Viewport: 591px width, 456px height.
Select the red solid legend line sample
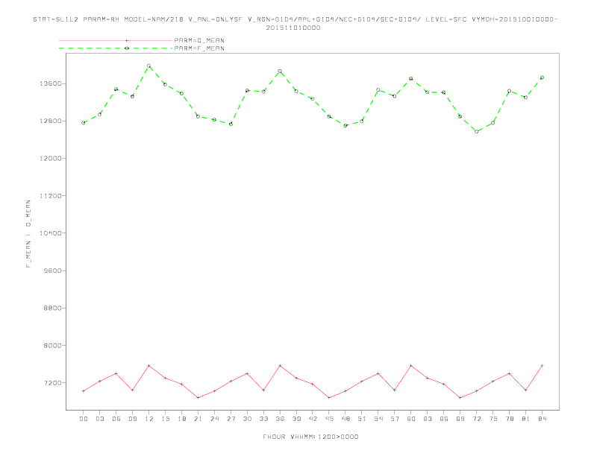[x=116, y=40]
